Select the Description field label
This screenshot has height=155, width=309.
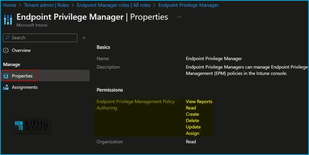[108, 67]
